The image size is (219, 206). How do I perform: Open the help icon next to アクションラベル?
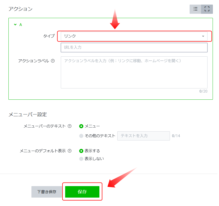(53, 61)
